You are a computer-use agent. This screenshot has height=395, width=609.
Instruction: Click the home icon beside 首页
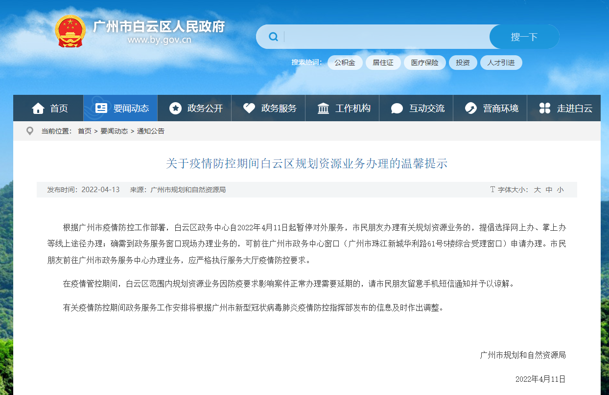(x=38, y=109)
